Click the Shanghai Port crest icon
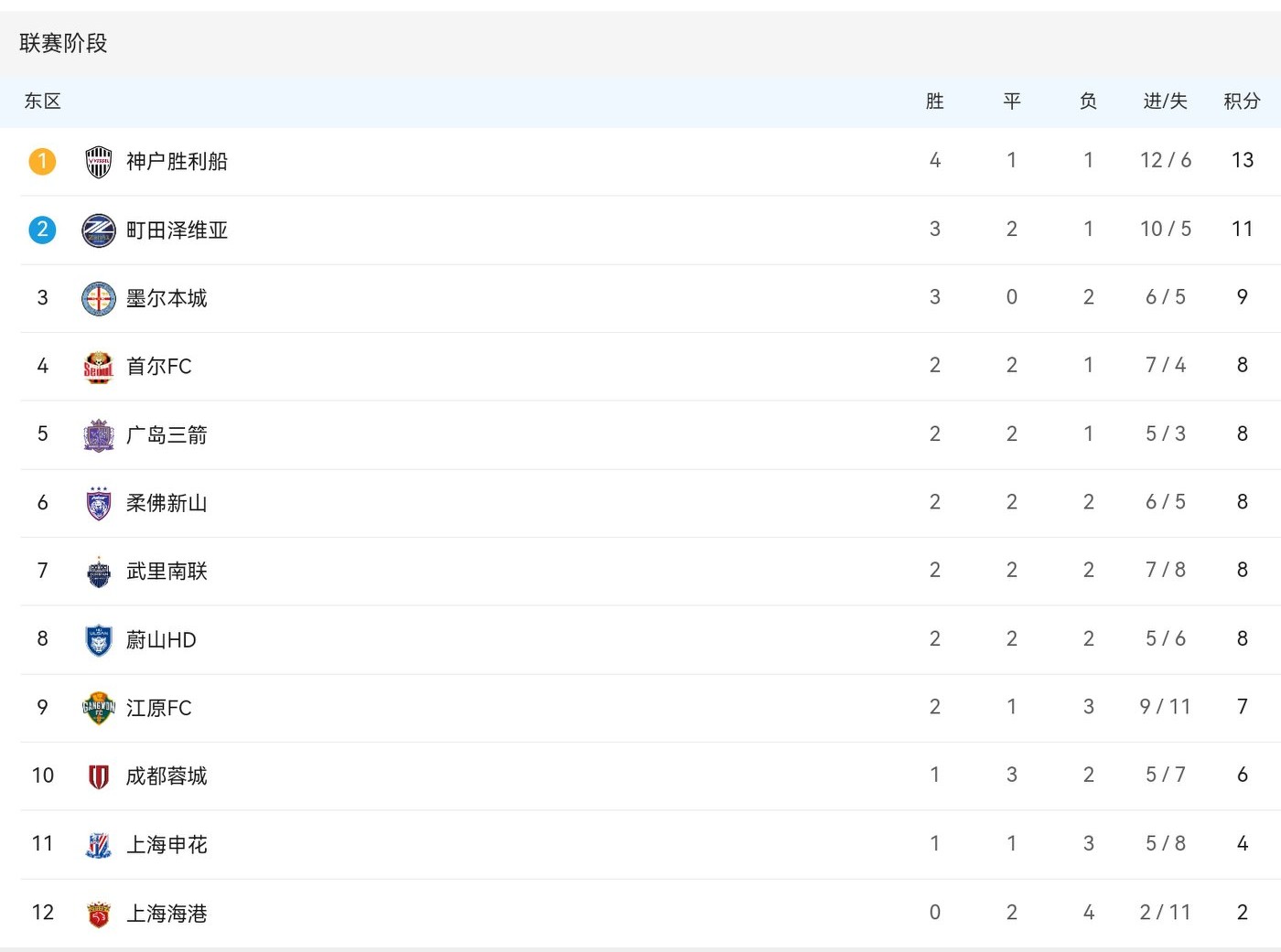This screenshot has width=1281, height=952. [99, 914]
